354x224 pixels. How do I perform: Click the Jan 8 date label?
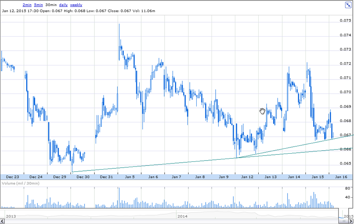coord(200,177)
